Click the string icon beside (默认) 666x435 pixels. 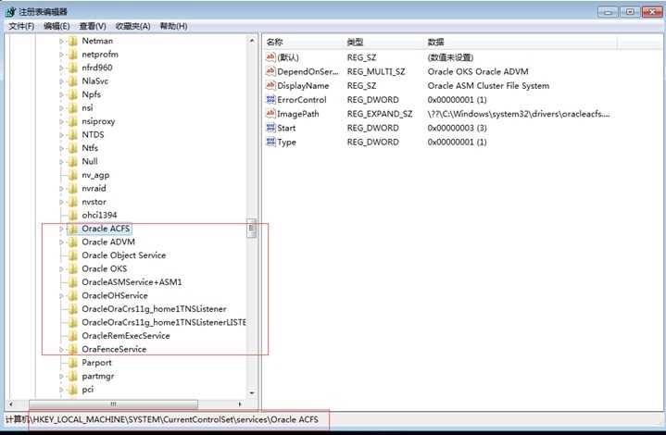click(x=270, y=57)
